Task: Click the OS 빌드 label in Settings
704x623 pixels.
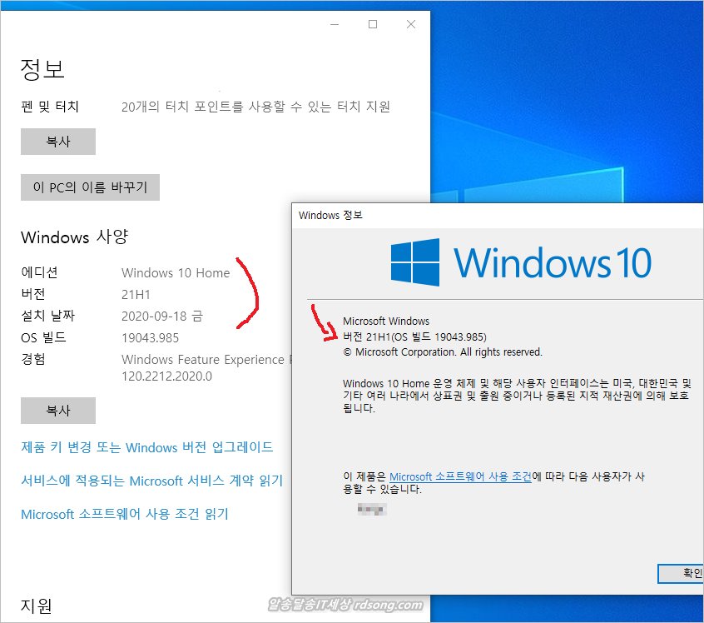Action: point(43,337)
